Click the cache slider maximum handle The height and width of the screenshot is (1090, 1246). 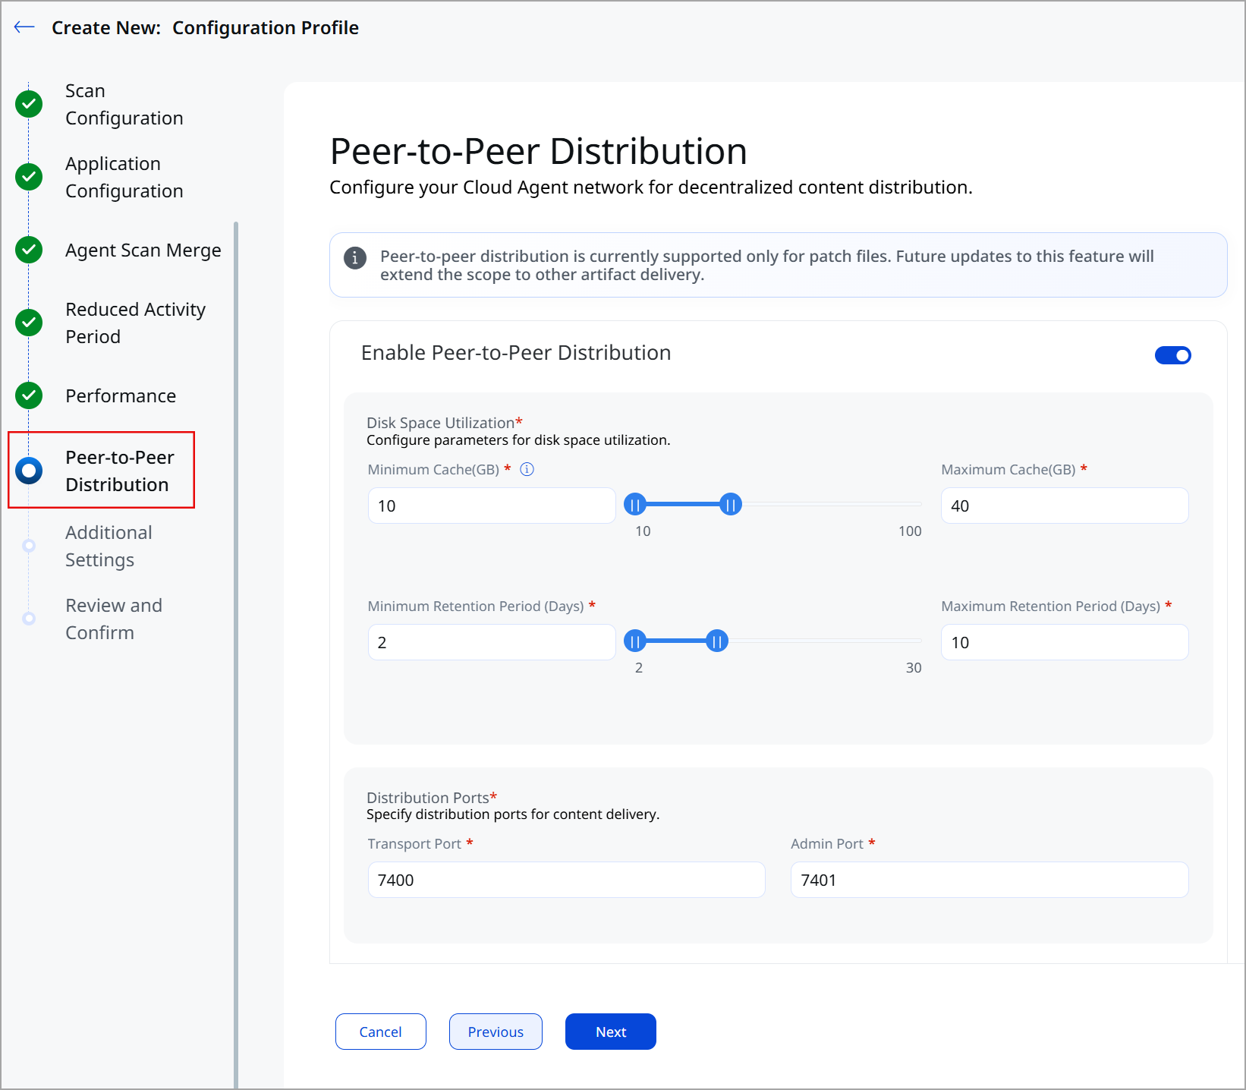pos(731,504)
